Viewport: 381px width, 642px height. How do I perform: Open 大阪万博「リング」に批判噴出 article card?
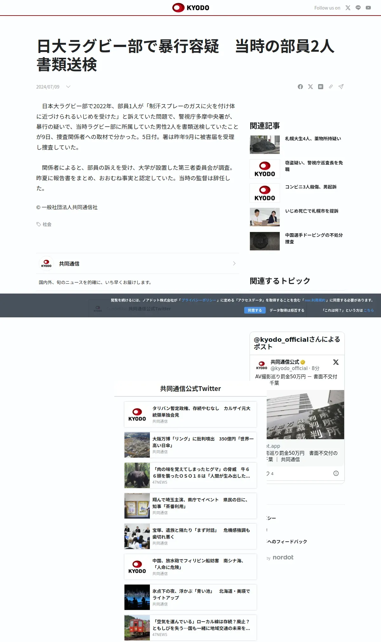coord(190,445)
